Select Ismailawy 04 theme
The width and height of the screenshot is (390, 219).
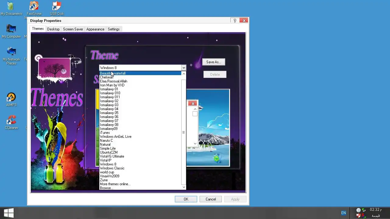(x=140, y=109)
